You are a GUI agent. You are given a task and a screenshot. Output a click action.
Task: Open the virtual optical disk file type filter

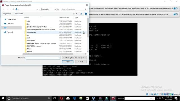[74, 58]
